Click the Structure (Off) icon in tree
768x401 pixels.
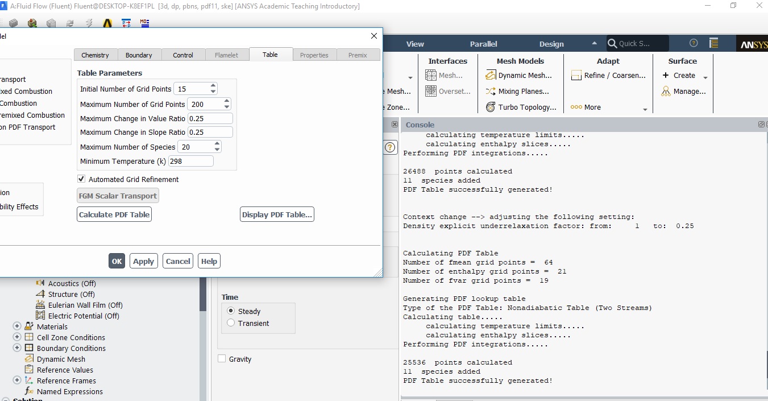click(x=40, y=294)
